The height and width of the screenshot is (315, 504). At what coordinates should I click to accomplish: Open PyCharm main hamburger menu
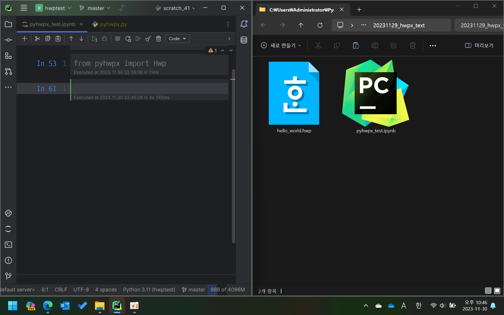[24, 8]
